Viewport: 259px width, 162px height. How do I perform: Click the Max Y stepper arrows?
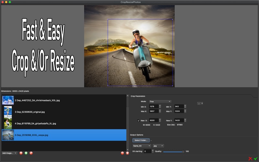click(x=185, y=111)
